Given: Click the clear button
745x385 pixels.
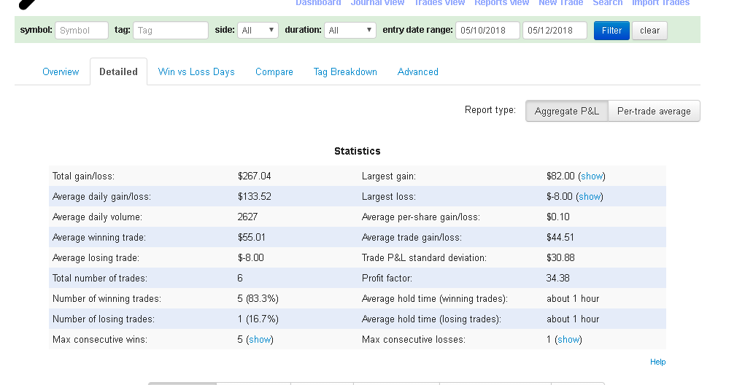Looking at the screenshot, I should pos(649,31).
